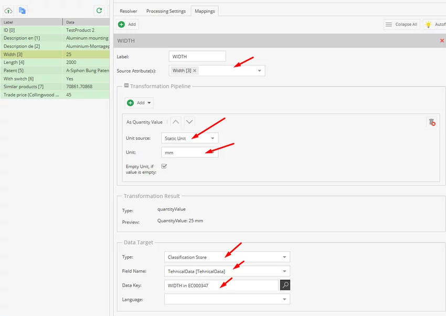Toggle Empty Unit if value is empty checkbox

(x=164, y=166)
